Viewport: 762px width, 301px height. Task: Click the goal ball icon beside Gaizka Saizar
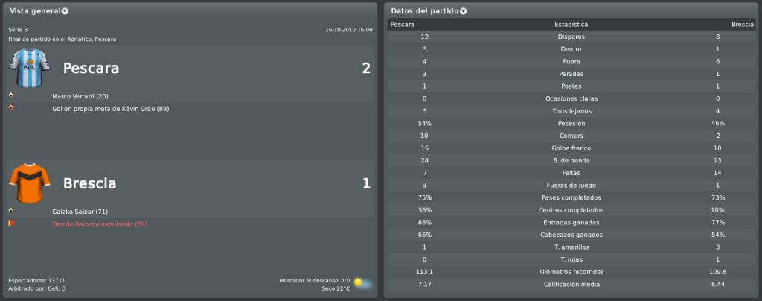click(x=11, y=210)
